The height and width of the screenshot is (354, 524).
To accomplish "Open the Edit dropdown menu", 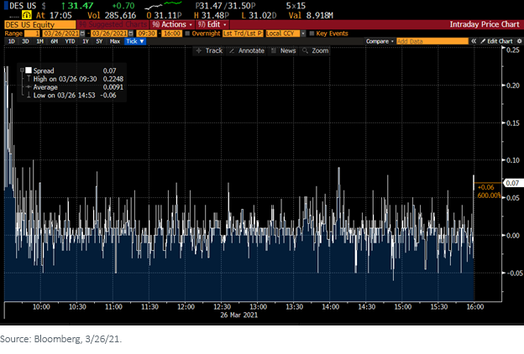I will tap(212, 24).
